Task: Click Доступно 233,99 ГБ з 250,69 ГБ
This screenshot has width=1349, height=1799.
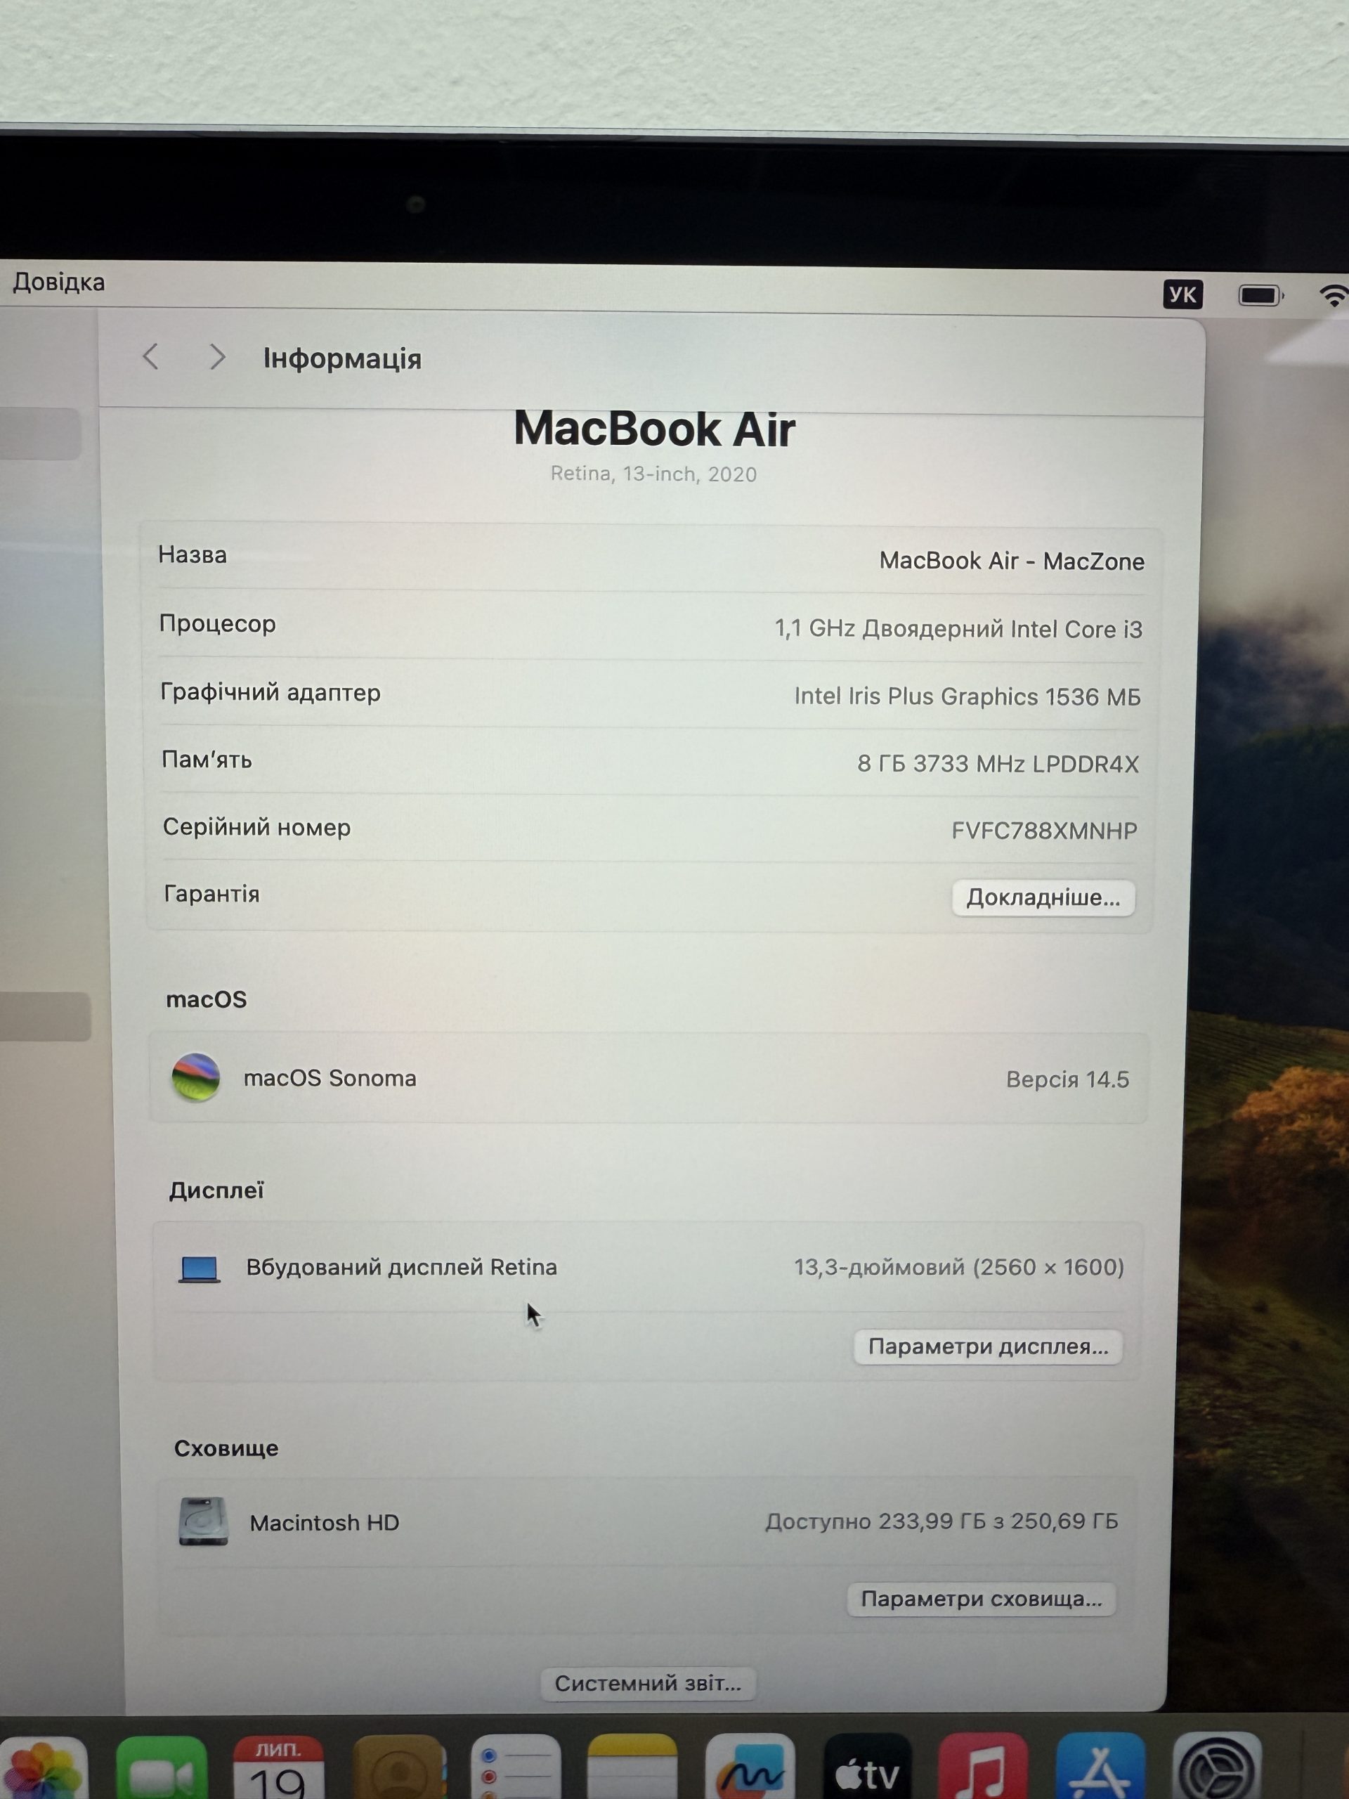Action: [941, 1521]
